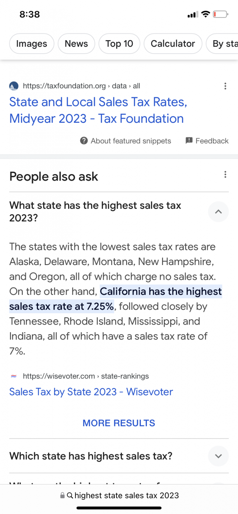This screenshot has height=514, width=238.
Task: Tap the MORE RESULTS button
Action: pyautogui.click(x=119, y=423)
